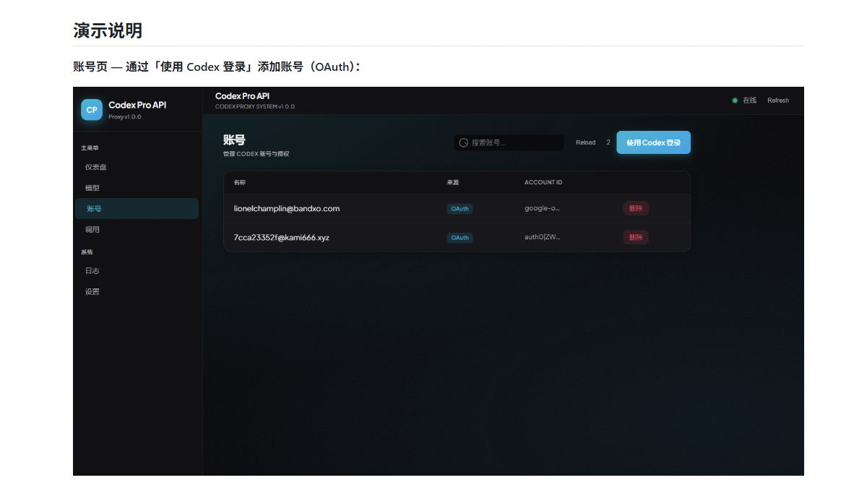Click the OAuth badge for 7cca23352f@kami666.xyz
The width and height of the screenshot is (867, 488).
pos(460,237)
